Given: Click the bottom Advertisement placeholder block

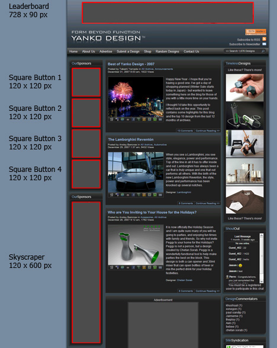Looking at the screenshot, I should tap(163, 325).
